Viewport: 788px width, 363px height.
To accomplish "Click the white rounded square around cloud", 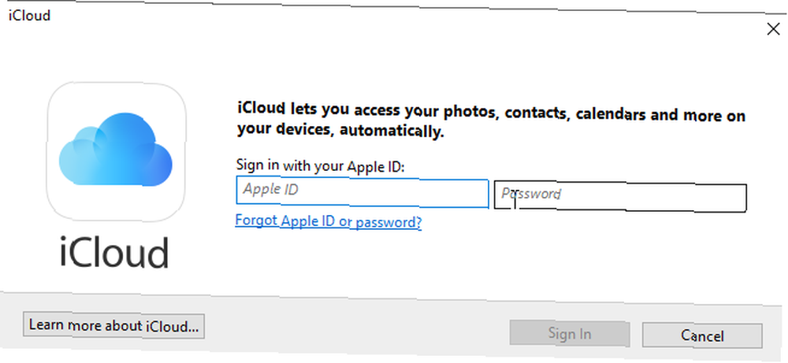I will point(116,153).
